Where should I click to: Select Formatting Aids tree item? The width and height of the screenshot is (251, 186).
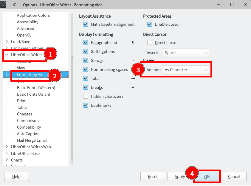click(x=31, y=75)
